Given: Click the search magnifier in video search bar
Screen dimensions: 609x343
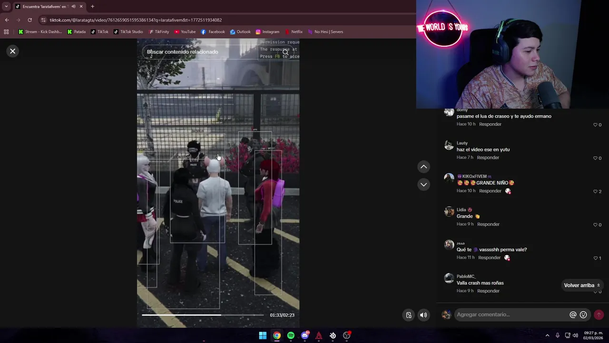Looking at the screenshot, I should (285, 52).
